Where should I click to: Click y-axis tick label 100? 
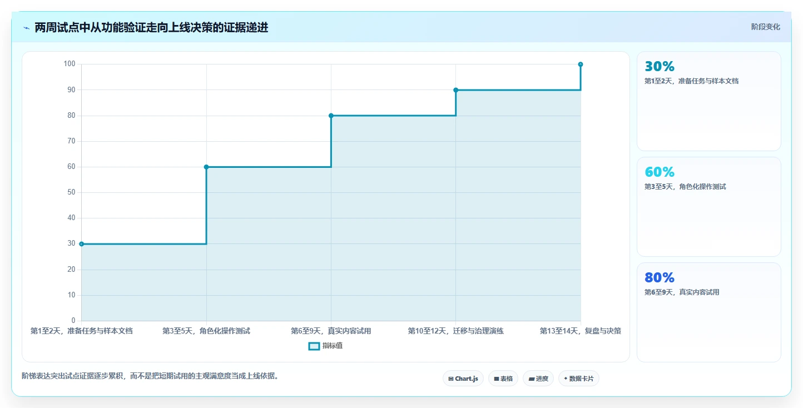70,64
